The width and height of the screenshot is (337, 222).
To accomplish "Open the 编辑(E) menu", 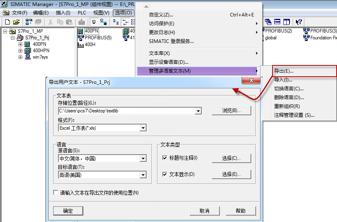I will [x=41, y=13].
